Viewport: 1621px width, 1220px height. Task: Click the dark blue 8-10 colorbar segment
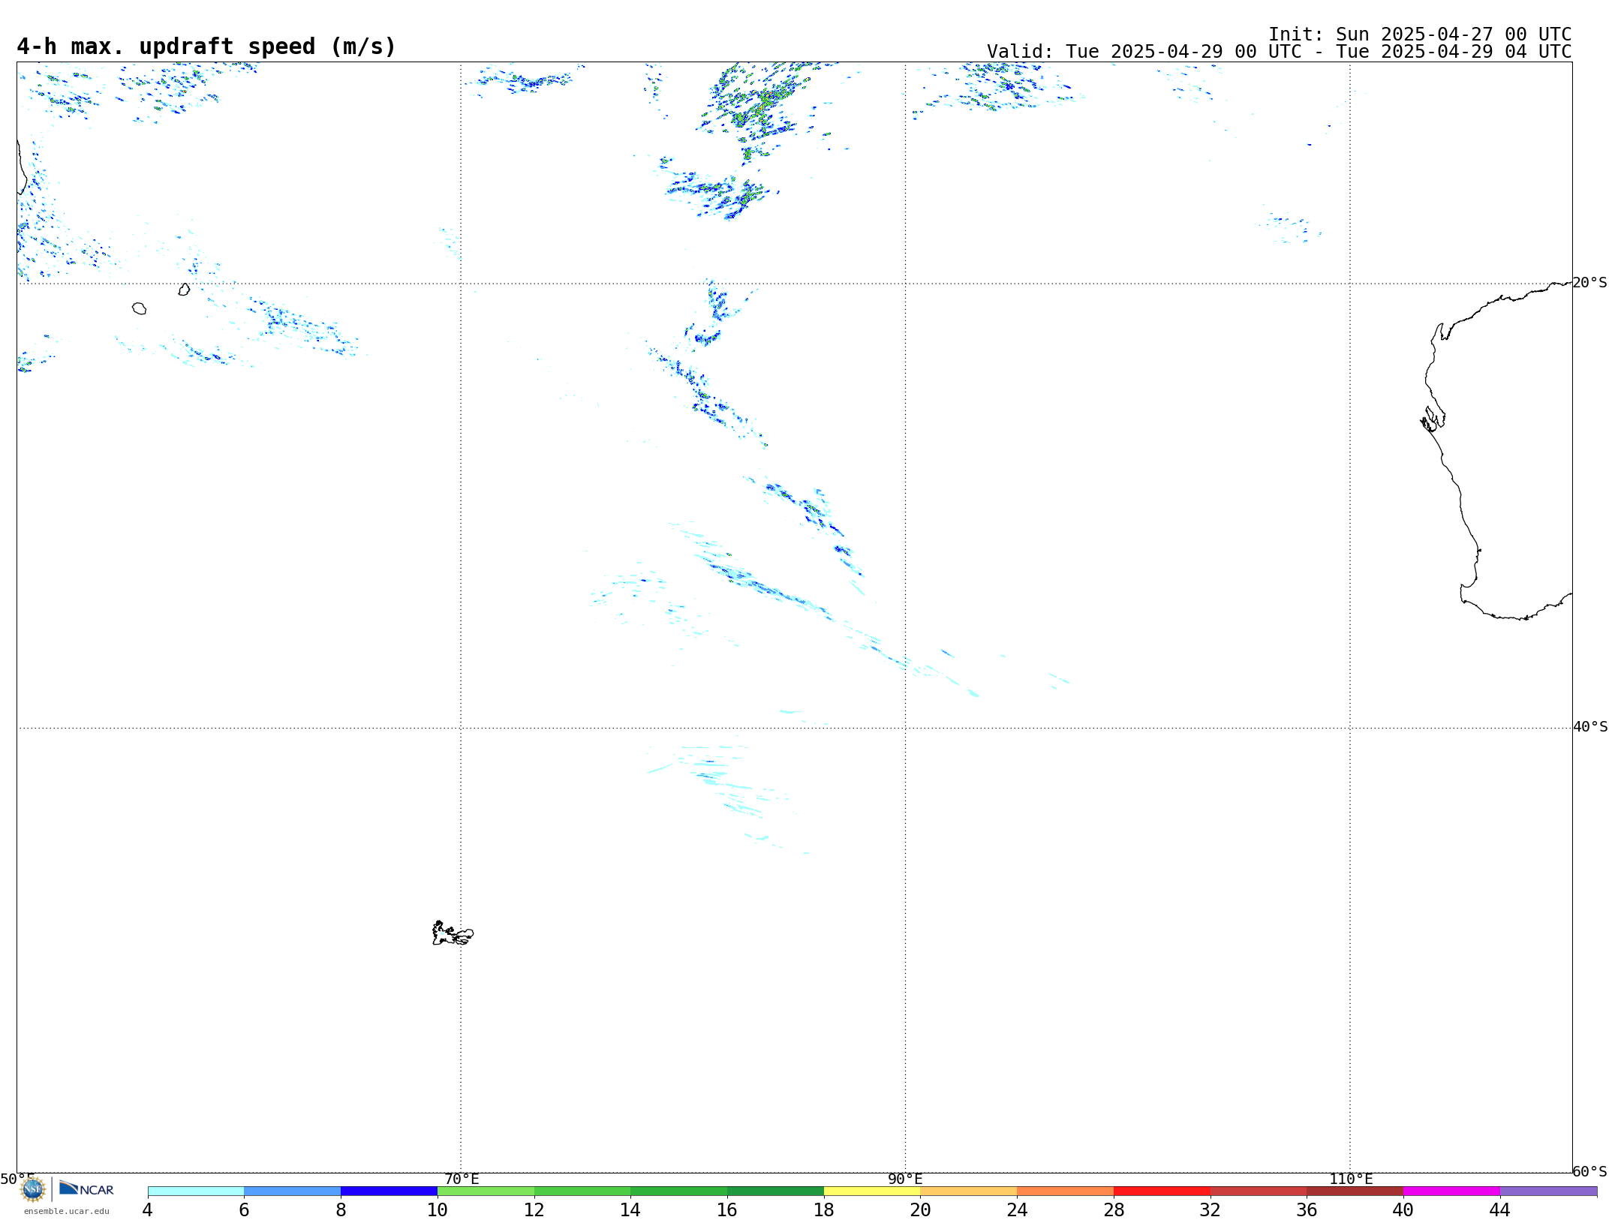[389, 1191]
